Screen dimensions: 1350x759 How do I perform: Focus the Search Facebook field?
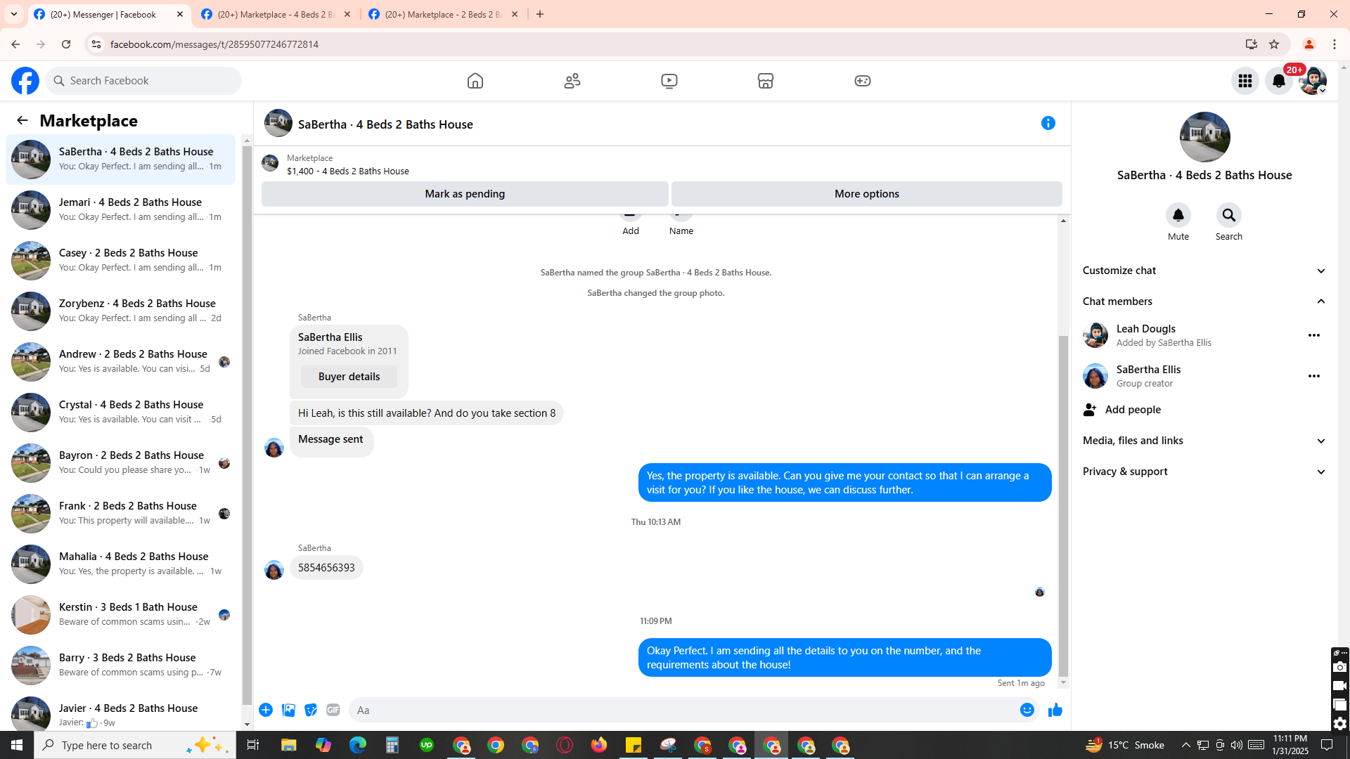coord(144,81)
